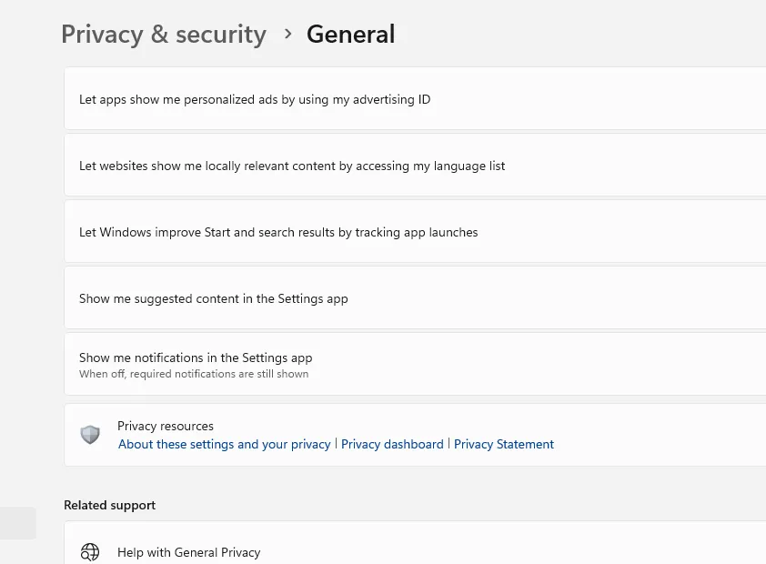Click the Privacy resources shield icon

pyautogui.click(x=90, y=435)
